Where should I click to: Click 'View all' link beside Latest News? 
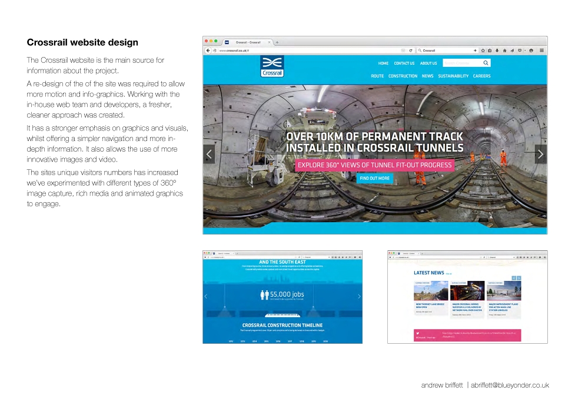pyautogui.click(x=448, y=274)
